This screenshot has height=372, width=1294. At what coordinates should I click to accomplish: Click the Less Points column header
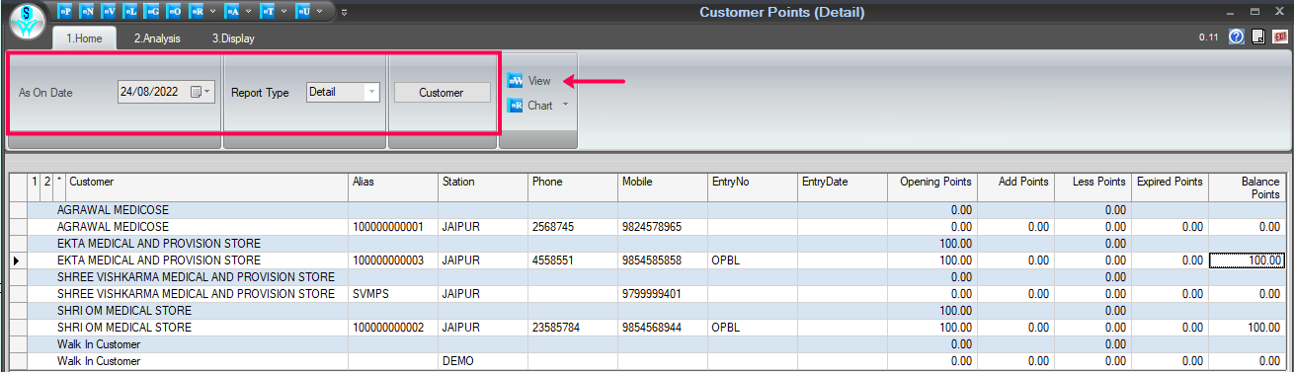tap(1092, 187)
